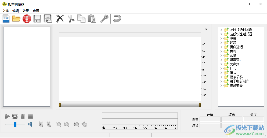267x138 pixels.
Task: Click the Save As floppy icon
Action: 48,19
